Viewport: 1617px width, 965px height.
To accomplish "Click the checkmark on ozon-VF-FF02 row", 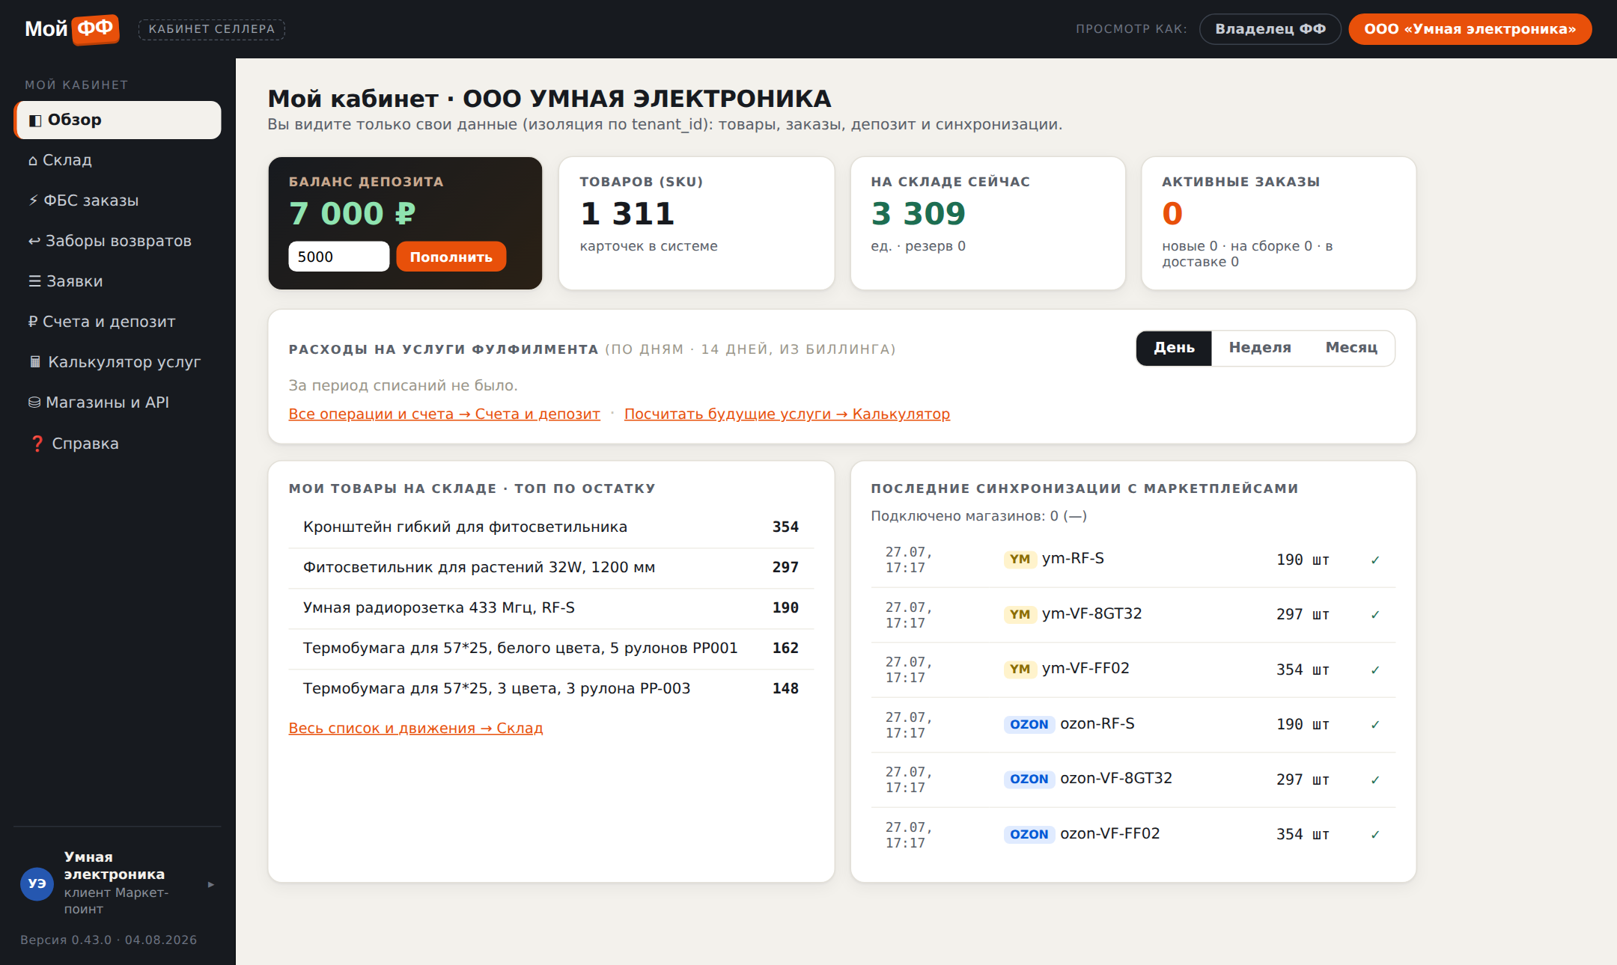I will click(1375, 835).
